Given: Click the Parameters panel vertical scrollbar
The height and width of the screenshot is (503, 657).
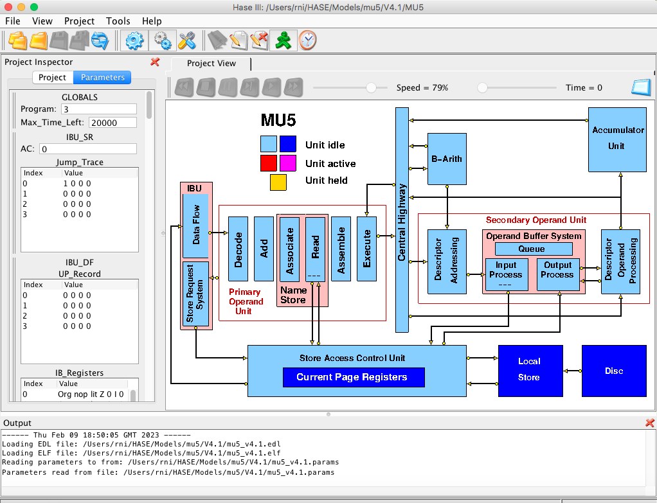Looking at the screenshot, I should [x=149, y=105].
